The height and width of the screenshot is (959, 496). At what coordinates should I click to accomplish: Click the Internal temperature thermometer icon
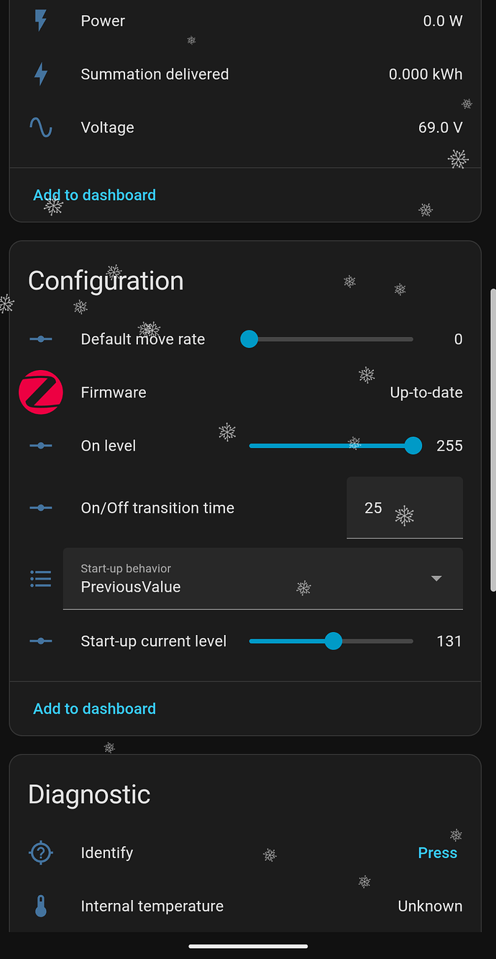click(41, 906)
